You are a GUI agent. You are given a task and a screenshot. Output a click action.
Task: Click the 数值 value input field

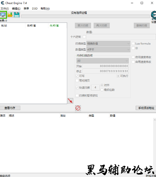pyautogui.click(x=121, y=37)
